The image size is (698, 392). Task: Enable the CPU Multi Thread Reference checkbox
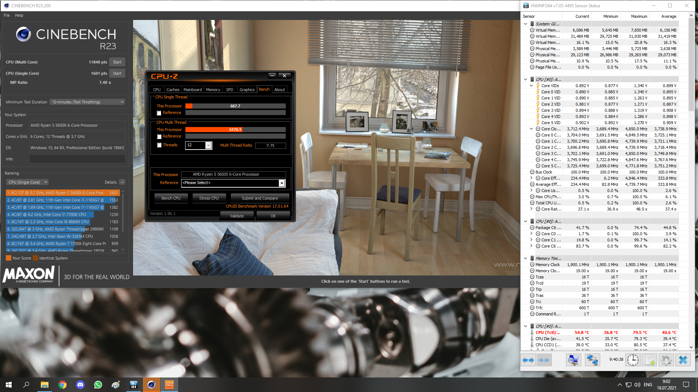[x=159, y=137]
